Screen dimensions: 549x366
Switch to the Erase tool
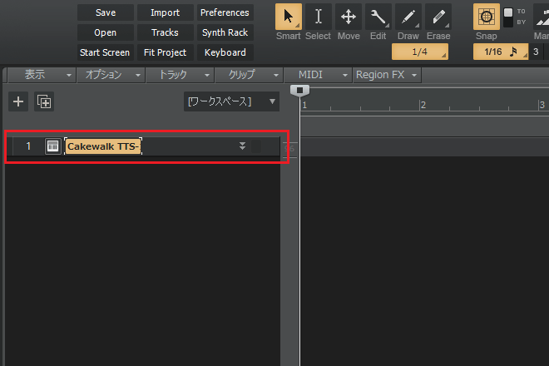tap(438, 17)
